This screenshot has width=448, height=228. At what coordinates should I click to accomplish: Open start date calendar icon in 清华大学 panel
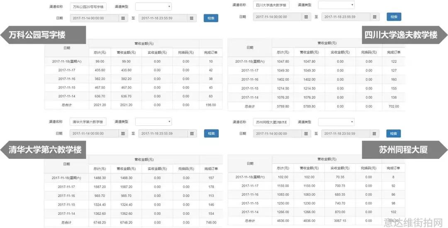click(x=123, y=133)
